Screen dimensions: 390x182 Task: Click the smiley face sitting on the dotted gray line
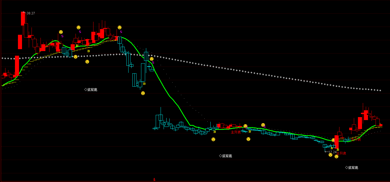[x=152, y=59]
